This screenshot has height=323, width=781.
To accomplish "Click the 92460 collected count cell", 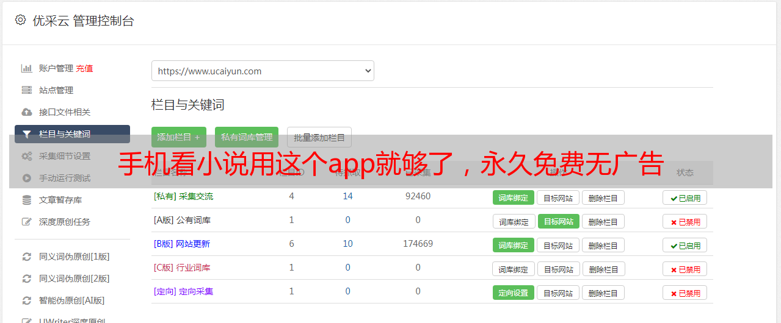I will tap(418, 196).
